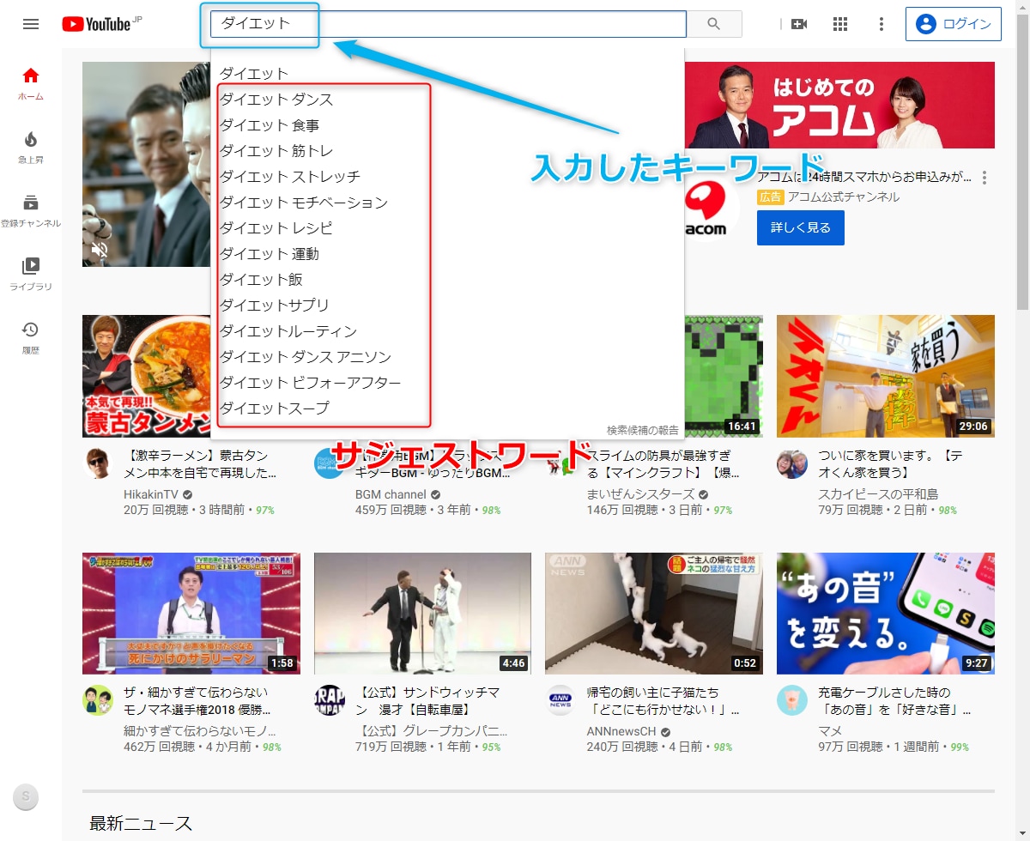
Task: Click the グレープカンパニー channel avatar
Action: pos(330,700)
